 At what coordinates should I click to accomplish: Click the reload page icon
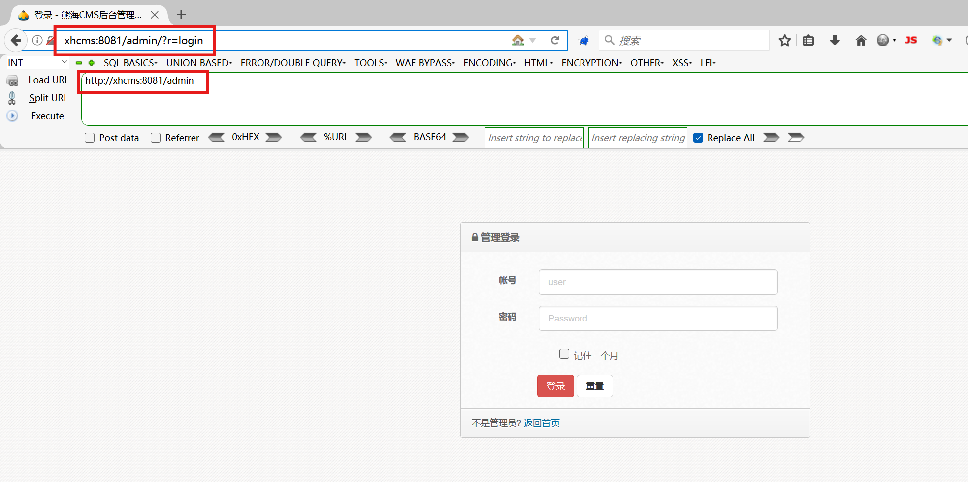tap(555, 40)
